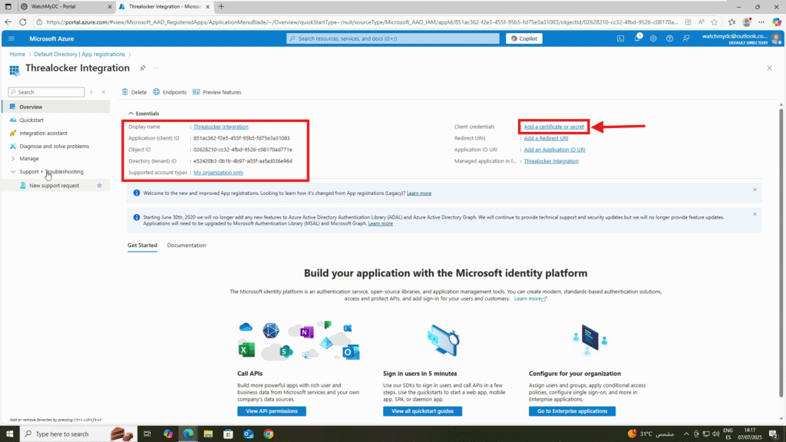Favorite New support request with the star
Screen dimensions: 786x442
(x=99, y=186)
